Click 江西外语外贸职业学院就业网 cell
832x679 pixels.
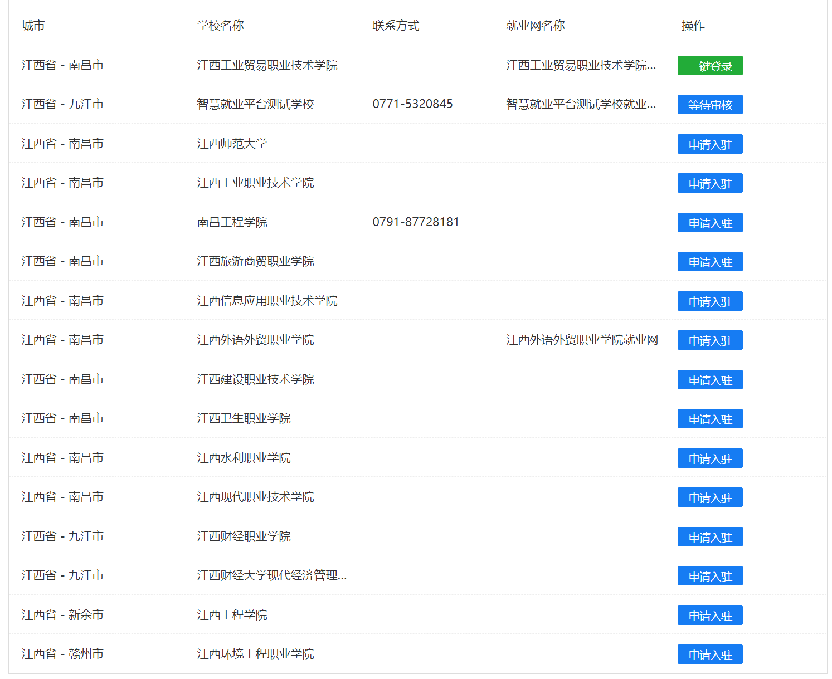pyautogui.click(x=582, y=340)
